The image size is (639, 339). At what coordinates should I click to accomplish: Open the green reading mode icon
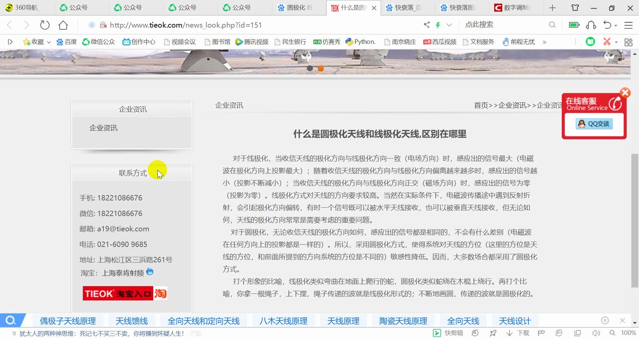coord(590,42)
